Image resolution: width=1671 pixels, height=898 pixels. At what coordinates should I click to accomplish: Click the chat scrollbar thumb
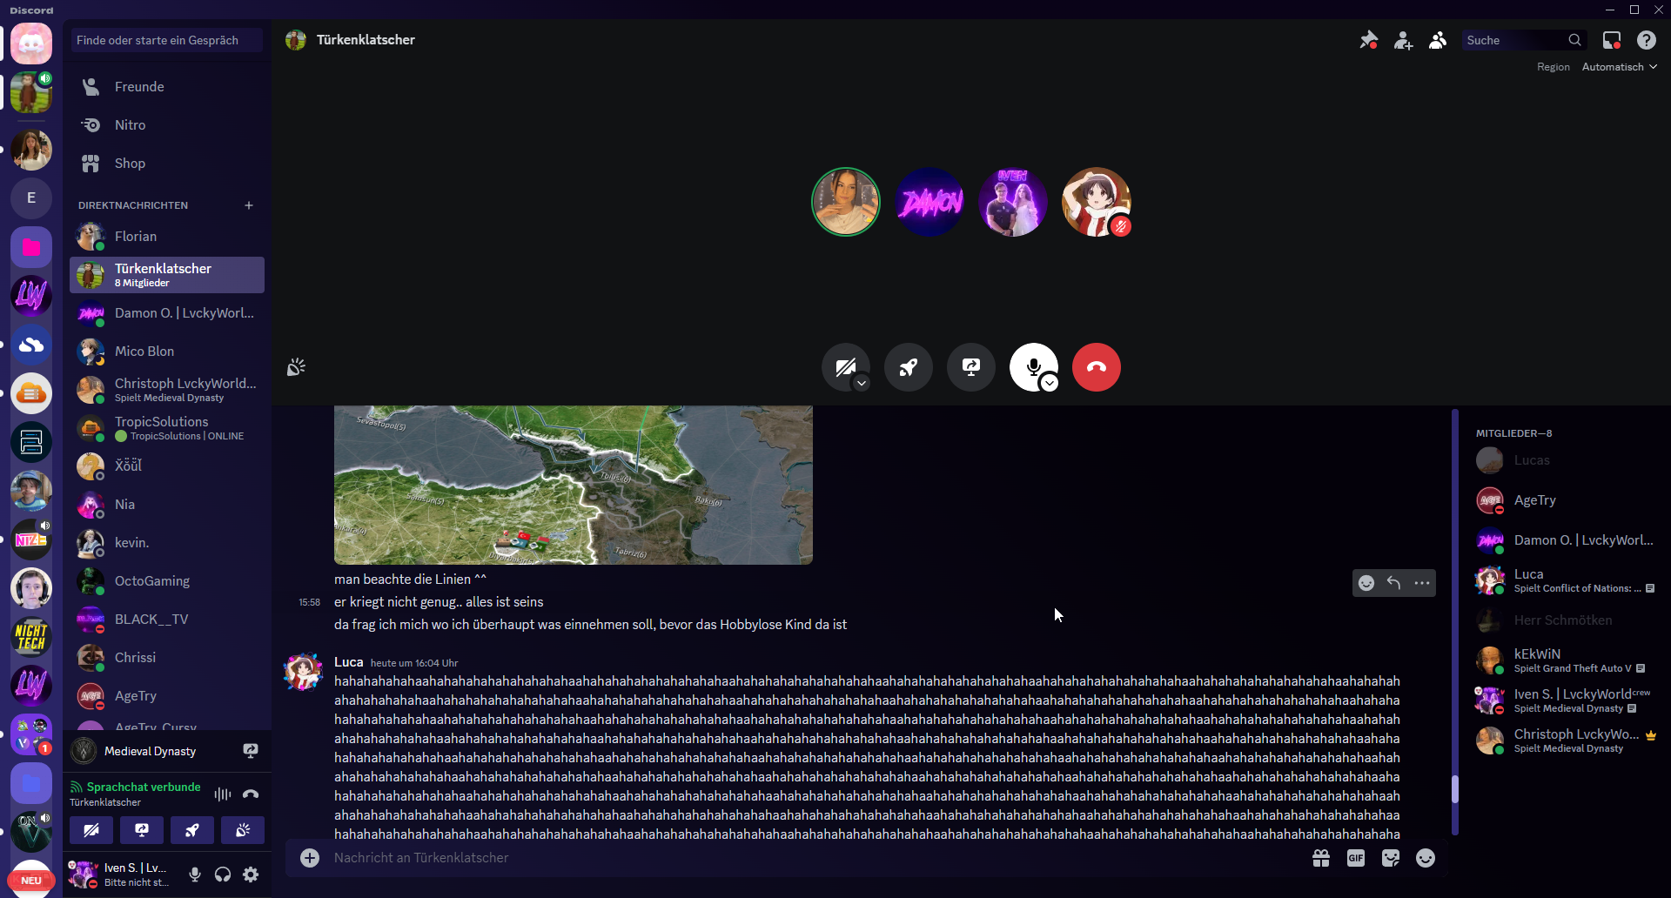click(1454, 788)
